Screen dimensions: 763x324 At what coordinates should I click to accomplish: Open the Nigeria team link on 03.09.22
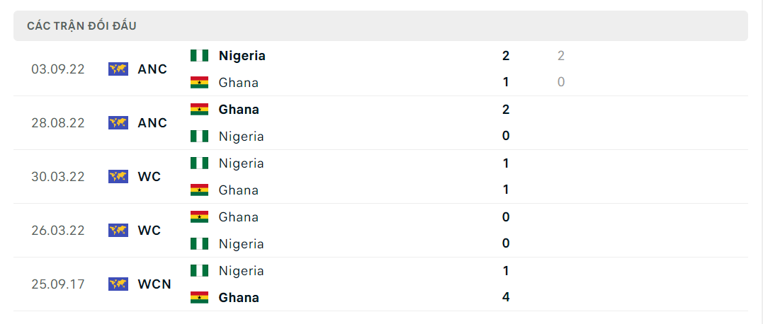pos(242,56)
